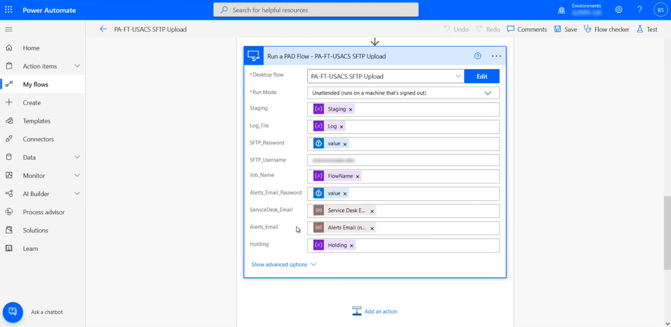The width and height of the screenshot is (671, 327).
Task: Collapse the left navigation hamburger menu
Action: click(9, 29)
